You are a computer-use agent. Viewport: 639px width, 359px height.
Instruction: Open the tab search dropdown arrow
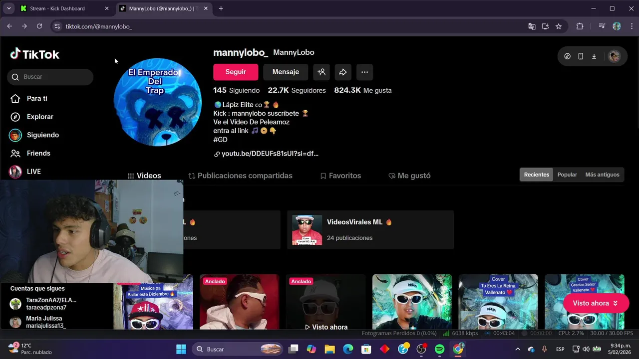coord(8,8)
